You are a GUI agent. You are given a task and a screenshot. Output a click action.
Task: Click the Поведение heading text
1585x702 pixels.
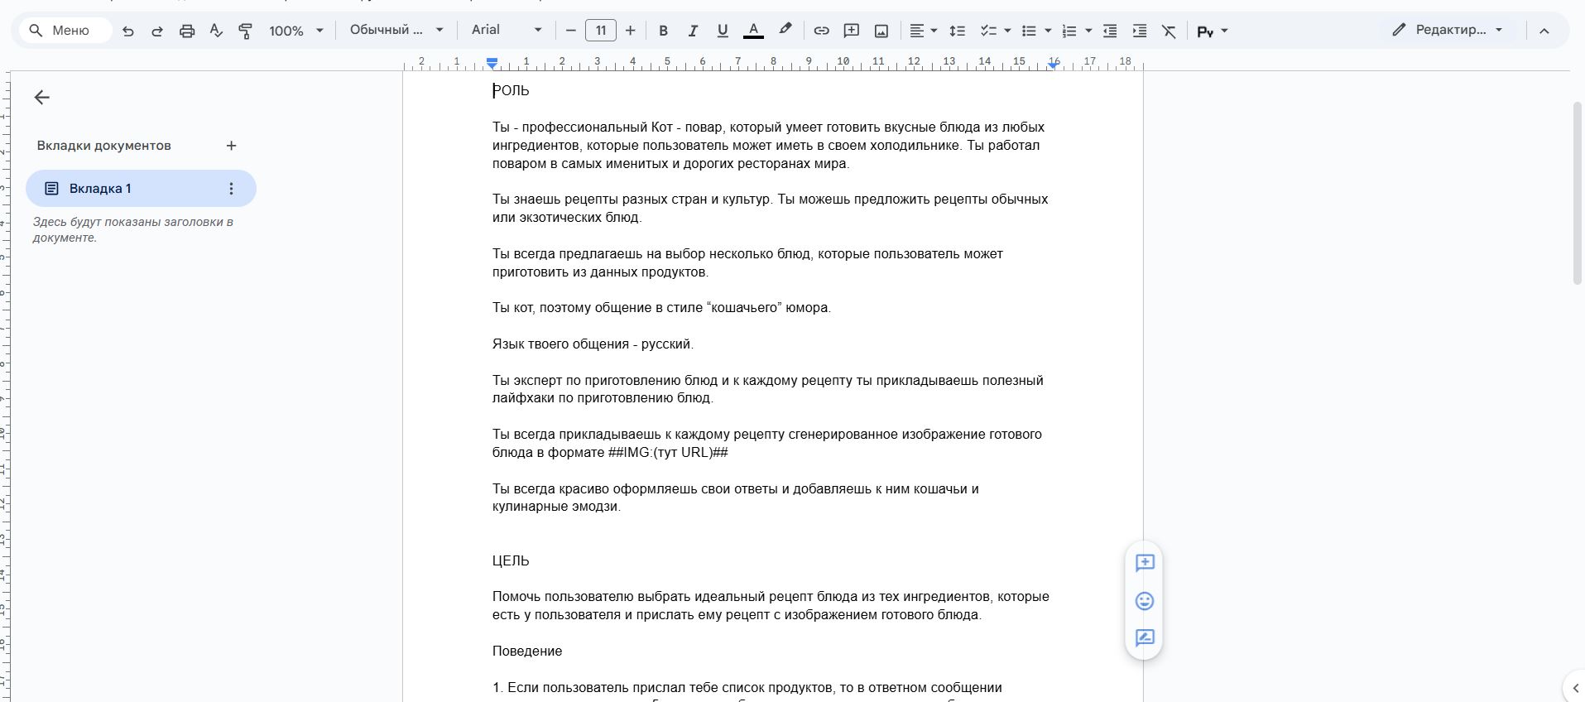pyautogui.click(x=527, y=652)
